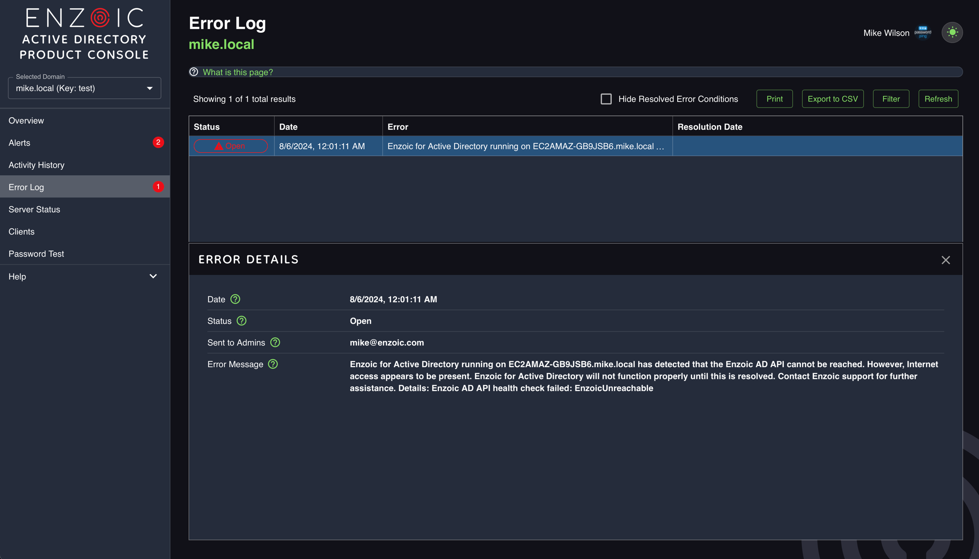Sort by the Resolution Date column header
The width and height of the screenshot is (979, 559).
[710, 127]
